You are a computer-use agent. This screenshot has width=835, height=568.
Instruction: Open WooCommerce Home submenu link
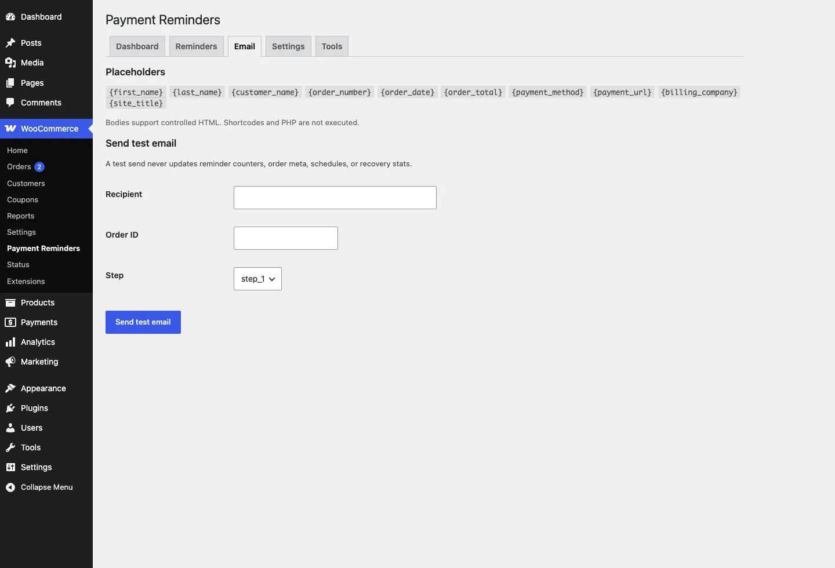(17, 150)
